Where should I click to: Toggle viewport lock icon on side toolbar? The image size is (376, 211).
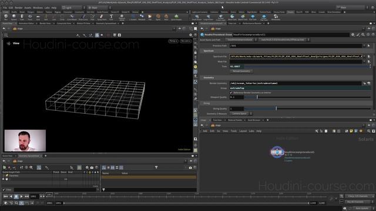196,52
